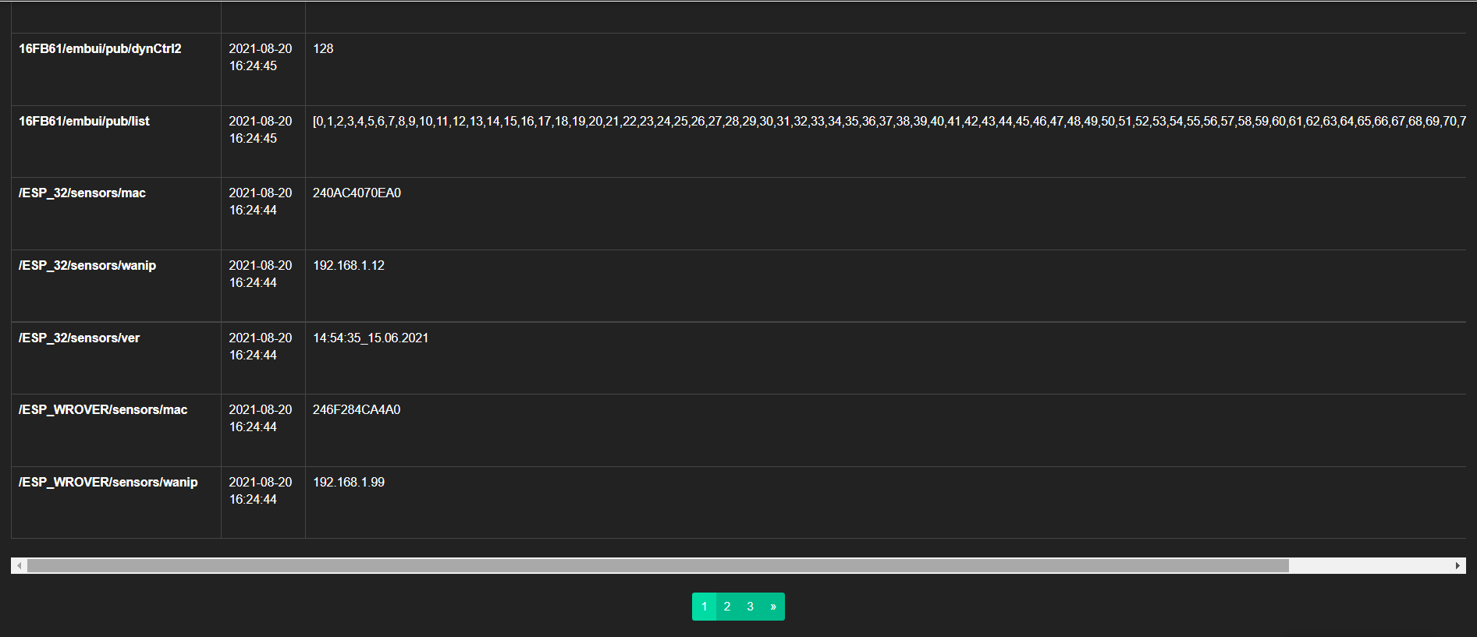
Task: Click the horizontal scrollbar thumb
Action: point(657,565)
